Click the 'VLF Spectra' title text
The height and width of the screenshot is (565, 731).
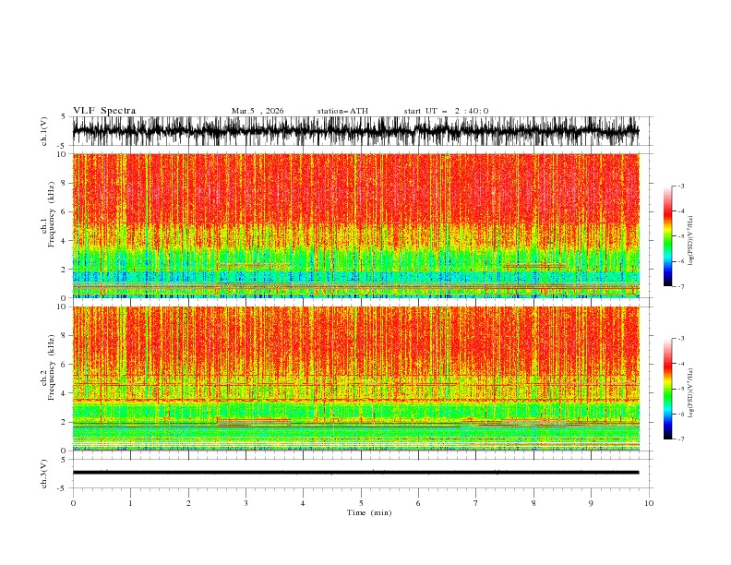click(104, 111)
